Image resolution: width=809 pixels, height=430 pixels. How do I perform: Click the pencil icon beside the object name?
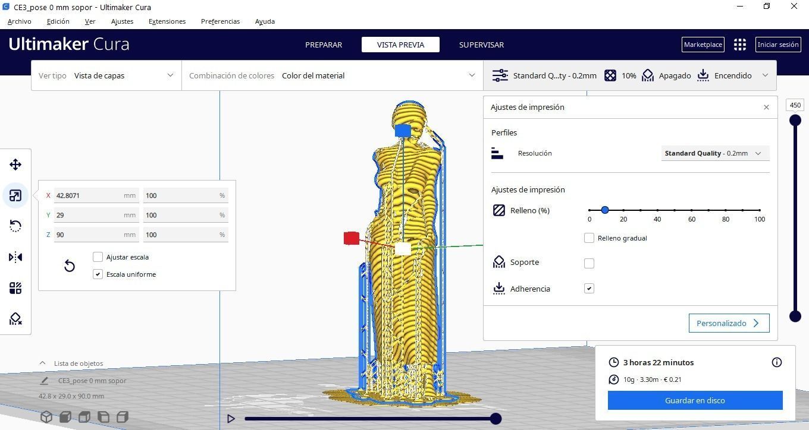45,381
